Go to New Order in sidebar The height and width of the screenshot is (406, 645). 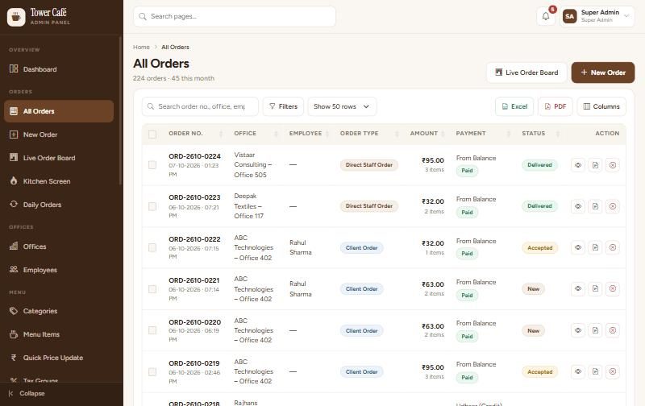[x=59, y=135]
